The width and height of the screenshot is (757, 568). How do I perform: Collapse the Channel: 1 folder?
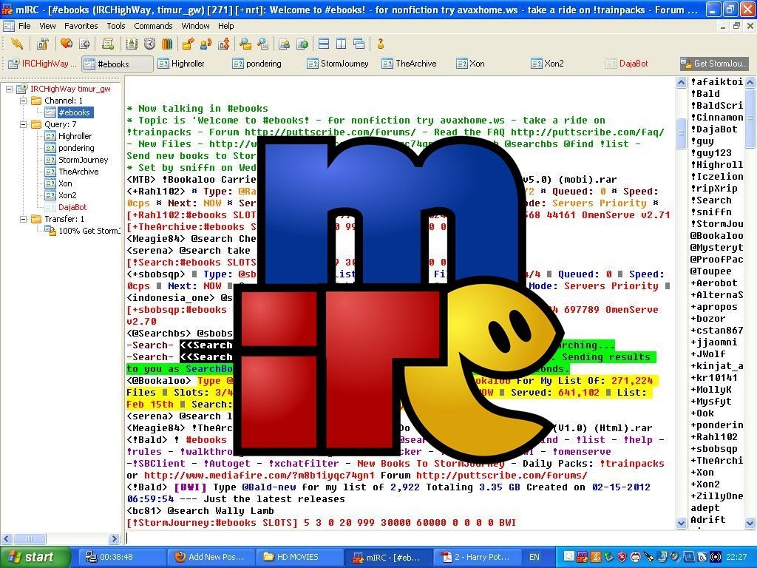[x=23, y=101]
